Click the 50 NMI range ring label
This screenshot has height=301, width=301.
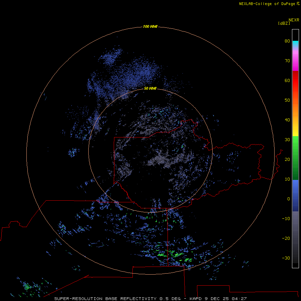(x=150, y=88)
